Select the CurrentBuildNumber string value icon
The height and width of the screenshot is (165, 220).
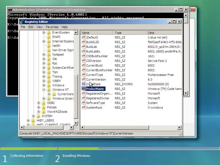[84, 70]
